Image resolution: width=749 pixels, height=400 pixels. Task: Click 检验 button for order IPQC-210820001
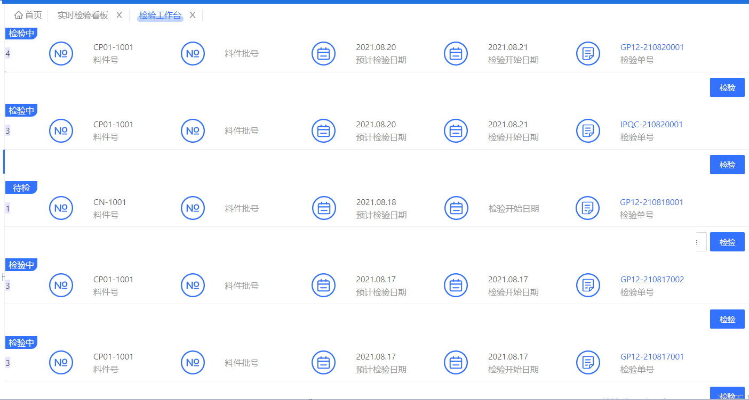tap(727, 165)
